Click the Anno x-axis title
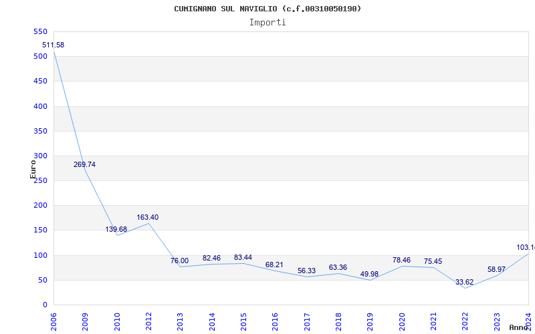Viewport: 535px width, 334px height. pyautogui.click(x=519, y=327)
